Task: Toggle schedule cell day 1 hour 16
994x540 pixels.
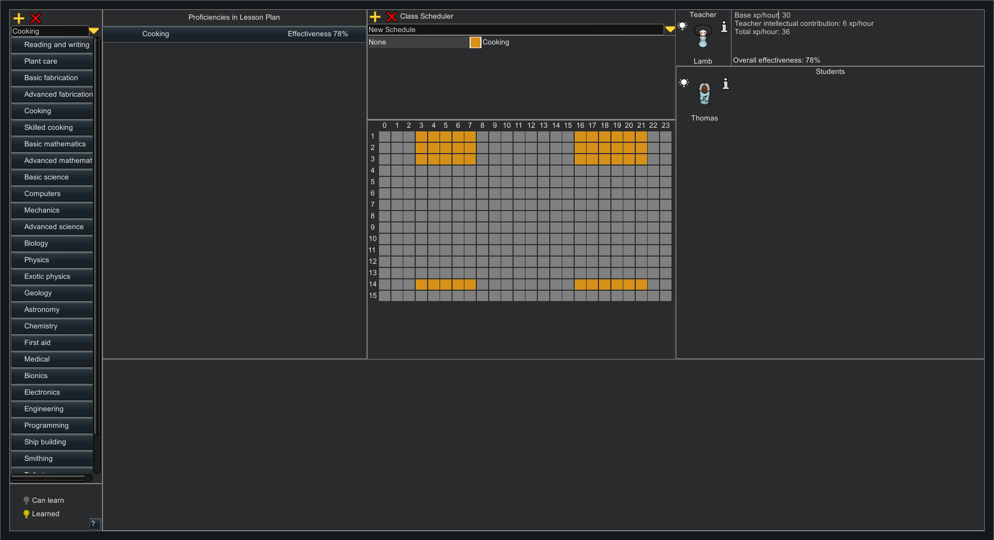Action: 580,137
